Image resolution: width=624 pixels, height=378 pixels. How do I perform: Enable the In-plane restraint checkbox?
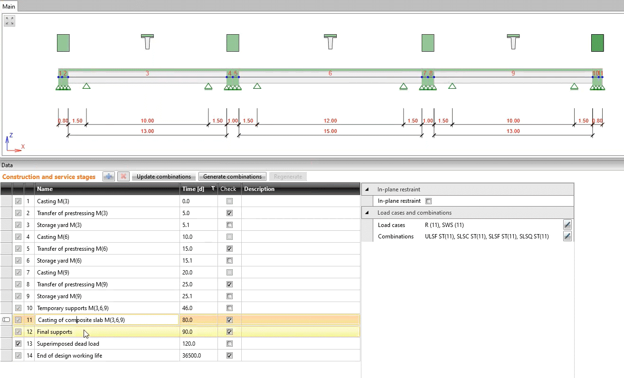click(x=428, y=201)
